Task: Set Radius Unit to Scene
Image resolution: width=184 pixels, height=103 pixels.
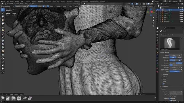Action: click(x=179, y=57)
